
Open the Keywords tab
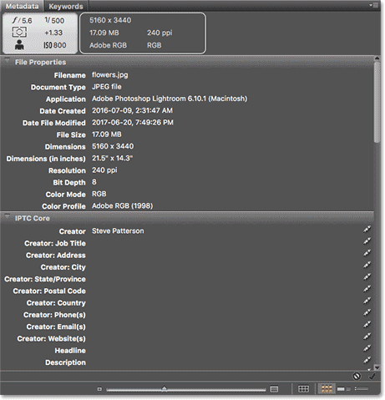pos(66,7)
